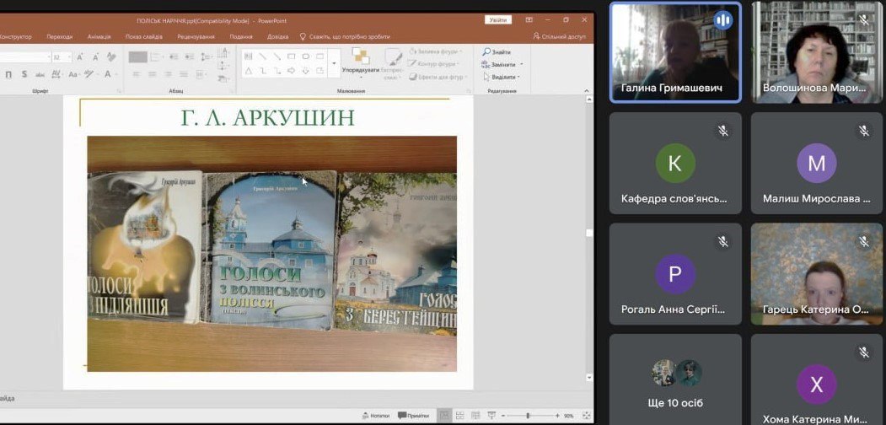Click the Find (Знайти) magnifier icon
886x425 pixels.
click(486, 52)
